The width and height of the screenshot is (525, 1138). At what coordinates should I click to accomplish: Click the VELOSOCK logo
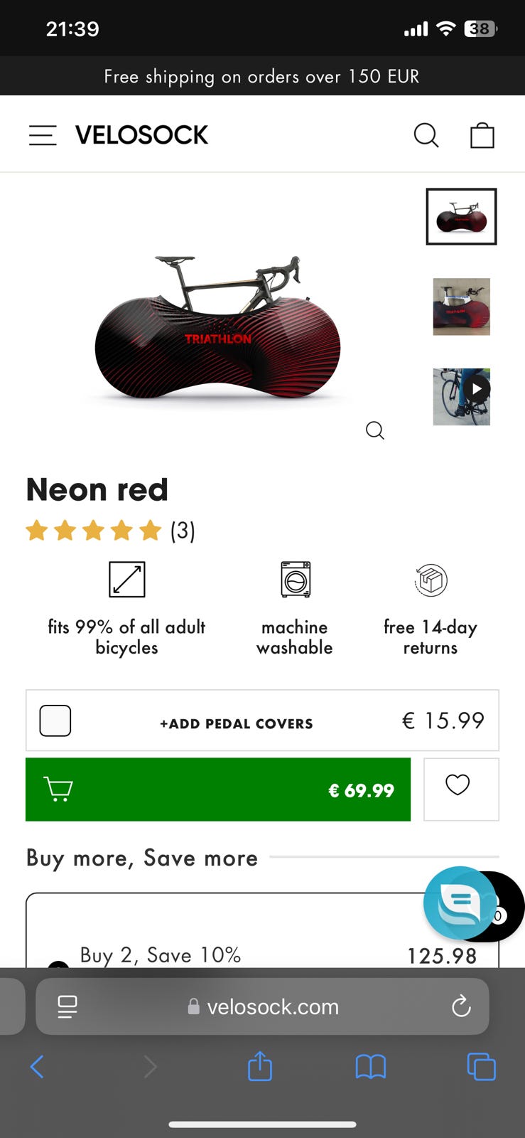141,135
